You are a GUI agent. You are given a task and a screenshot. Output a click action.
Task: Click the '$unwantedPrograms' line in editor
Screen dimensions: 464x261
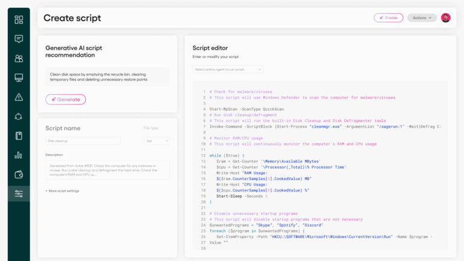[x=266, y=225]
